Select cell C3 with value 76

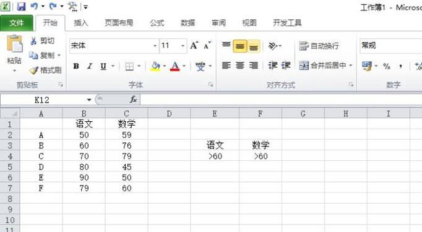[x=126, y=145]
